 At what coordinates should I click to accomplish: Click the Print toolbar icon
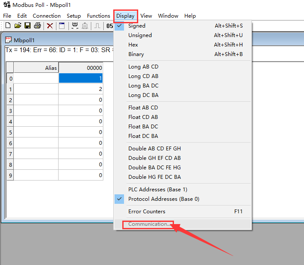(x=37, y=26)
